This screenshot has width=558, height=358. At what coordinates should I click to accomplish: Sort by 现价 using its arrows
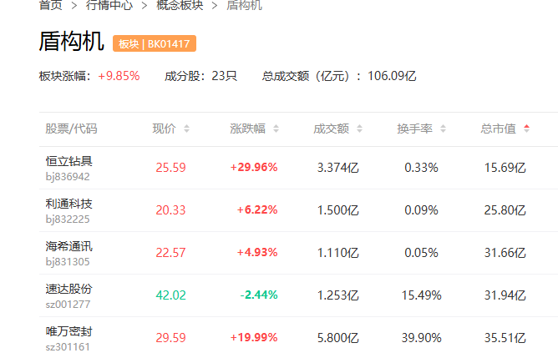(x=186, y=129)
